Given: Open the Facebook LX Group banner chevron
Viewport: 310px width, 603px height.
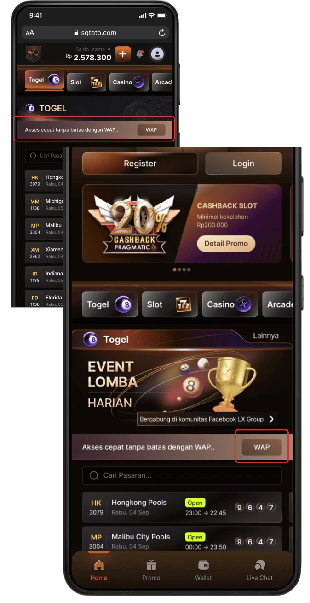Looking at the screenshot, I should (271, 419).
